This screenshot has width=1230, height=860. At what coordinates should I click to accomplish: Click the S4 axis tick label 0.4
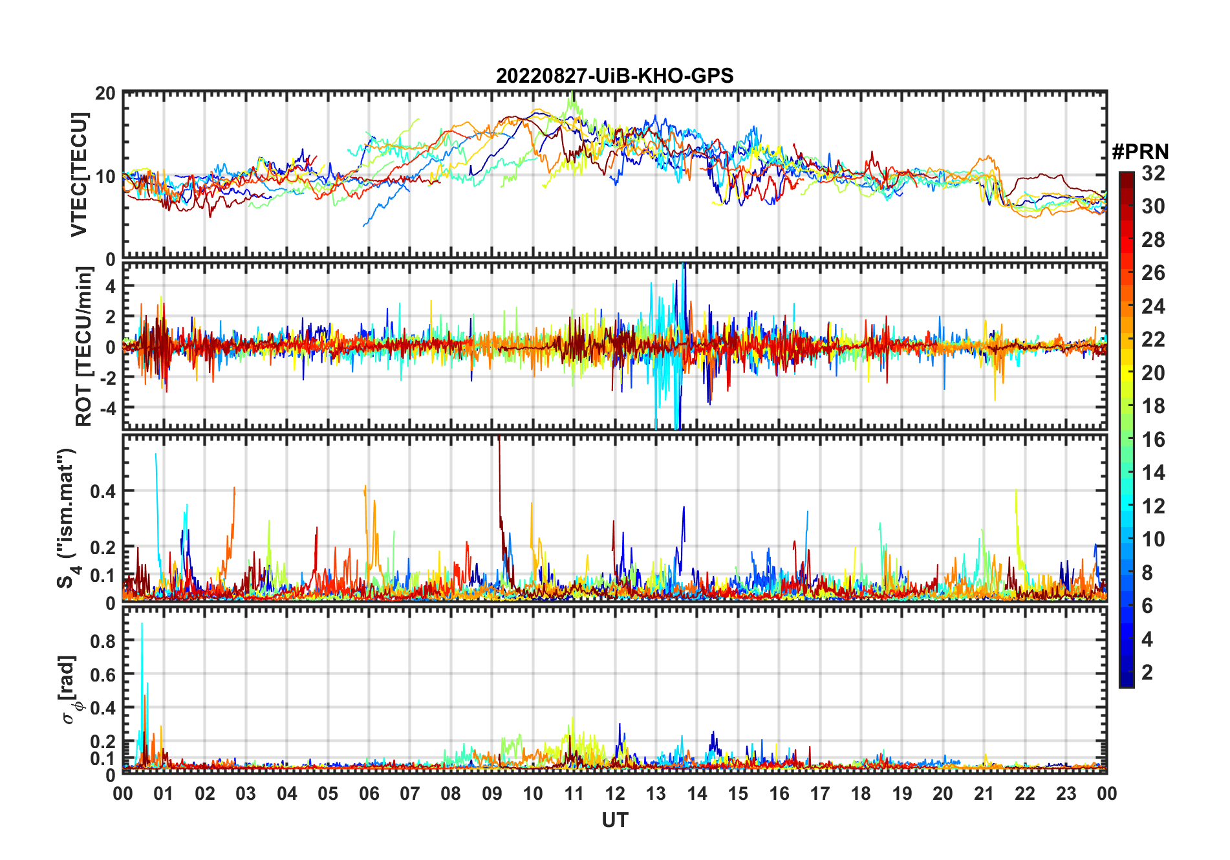pos(103,491)
